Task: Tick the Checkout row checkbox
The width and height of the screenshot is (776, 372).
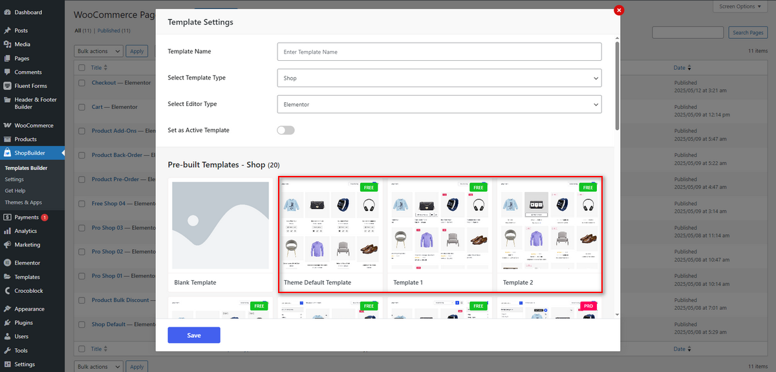Action: pyautogui.click(x=81, y=83)
